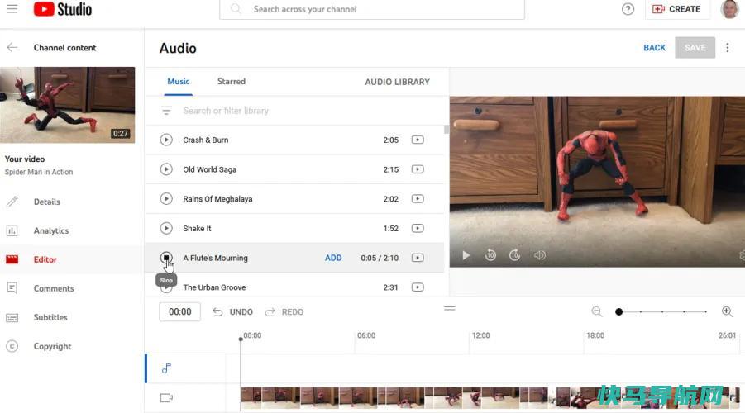Play the Shake It track preview
Viewport: 745px width, 413px height.
click(166, 228)
